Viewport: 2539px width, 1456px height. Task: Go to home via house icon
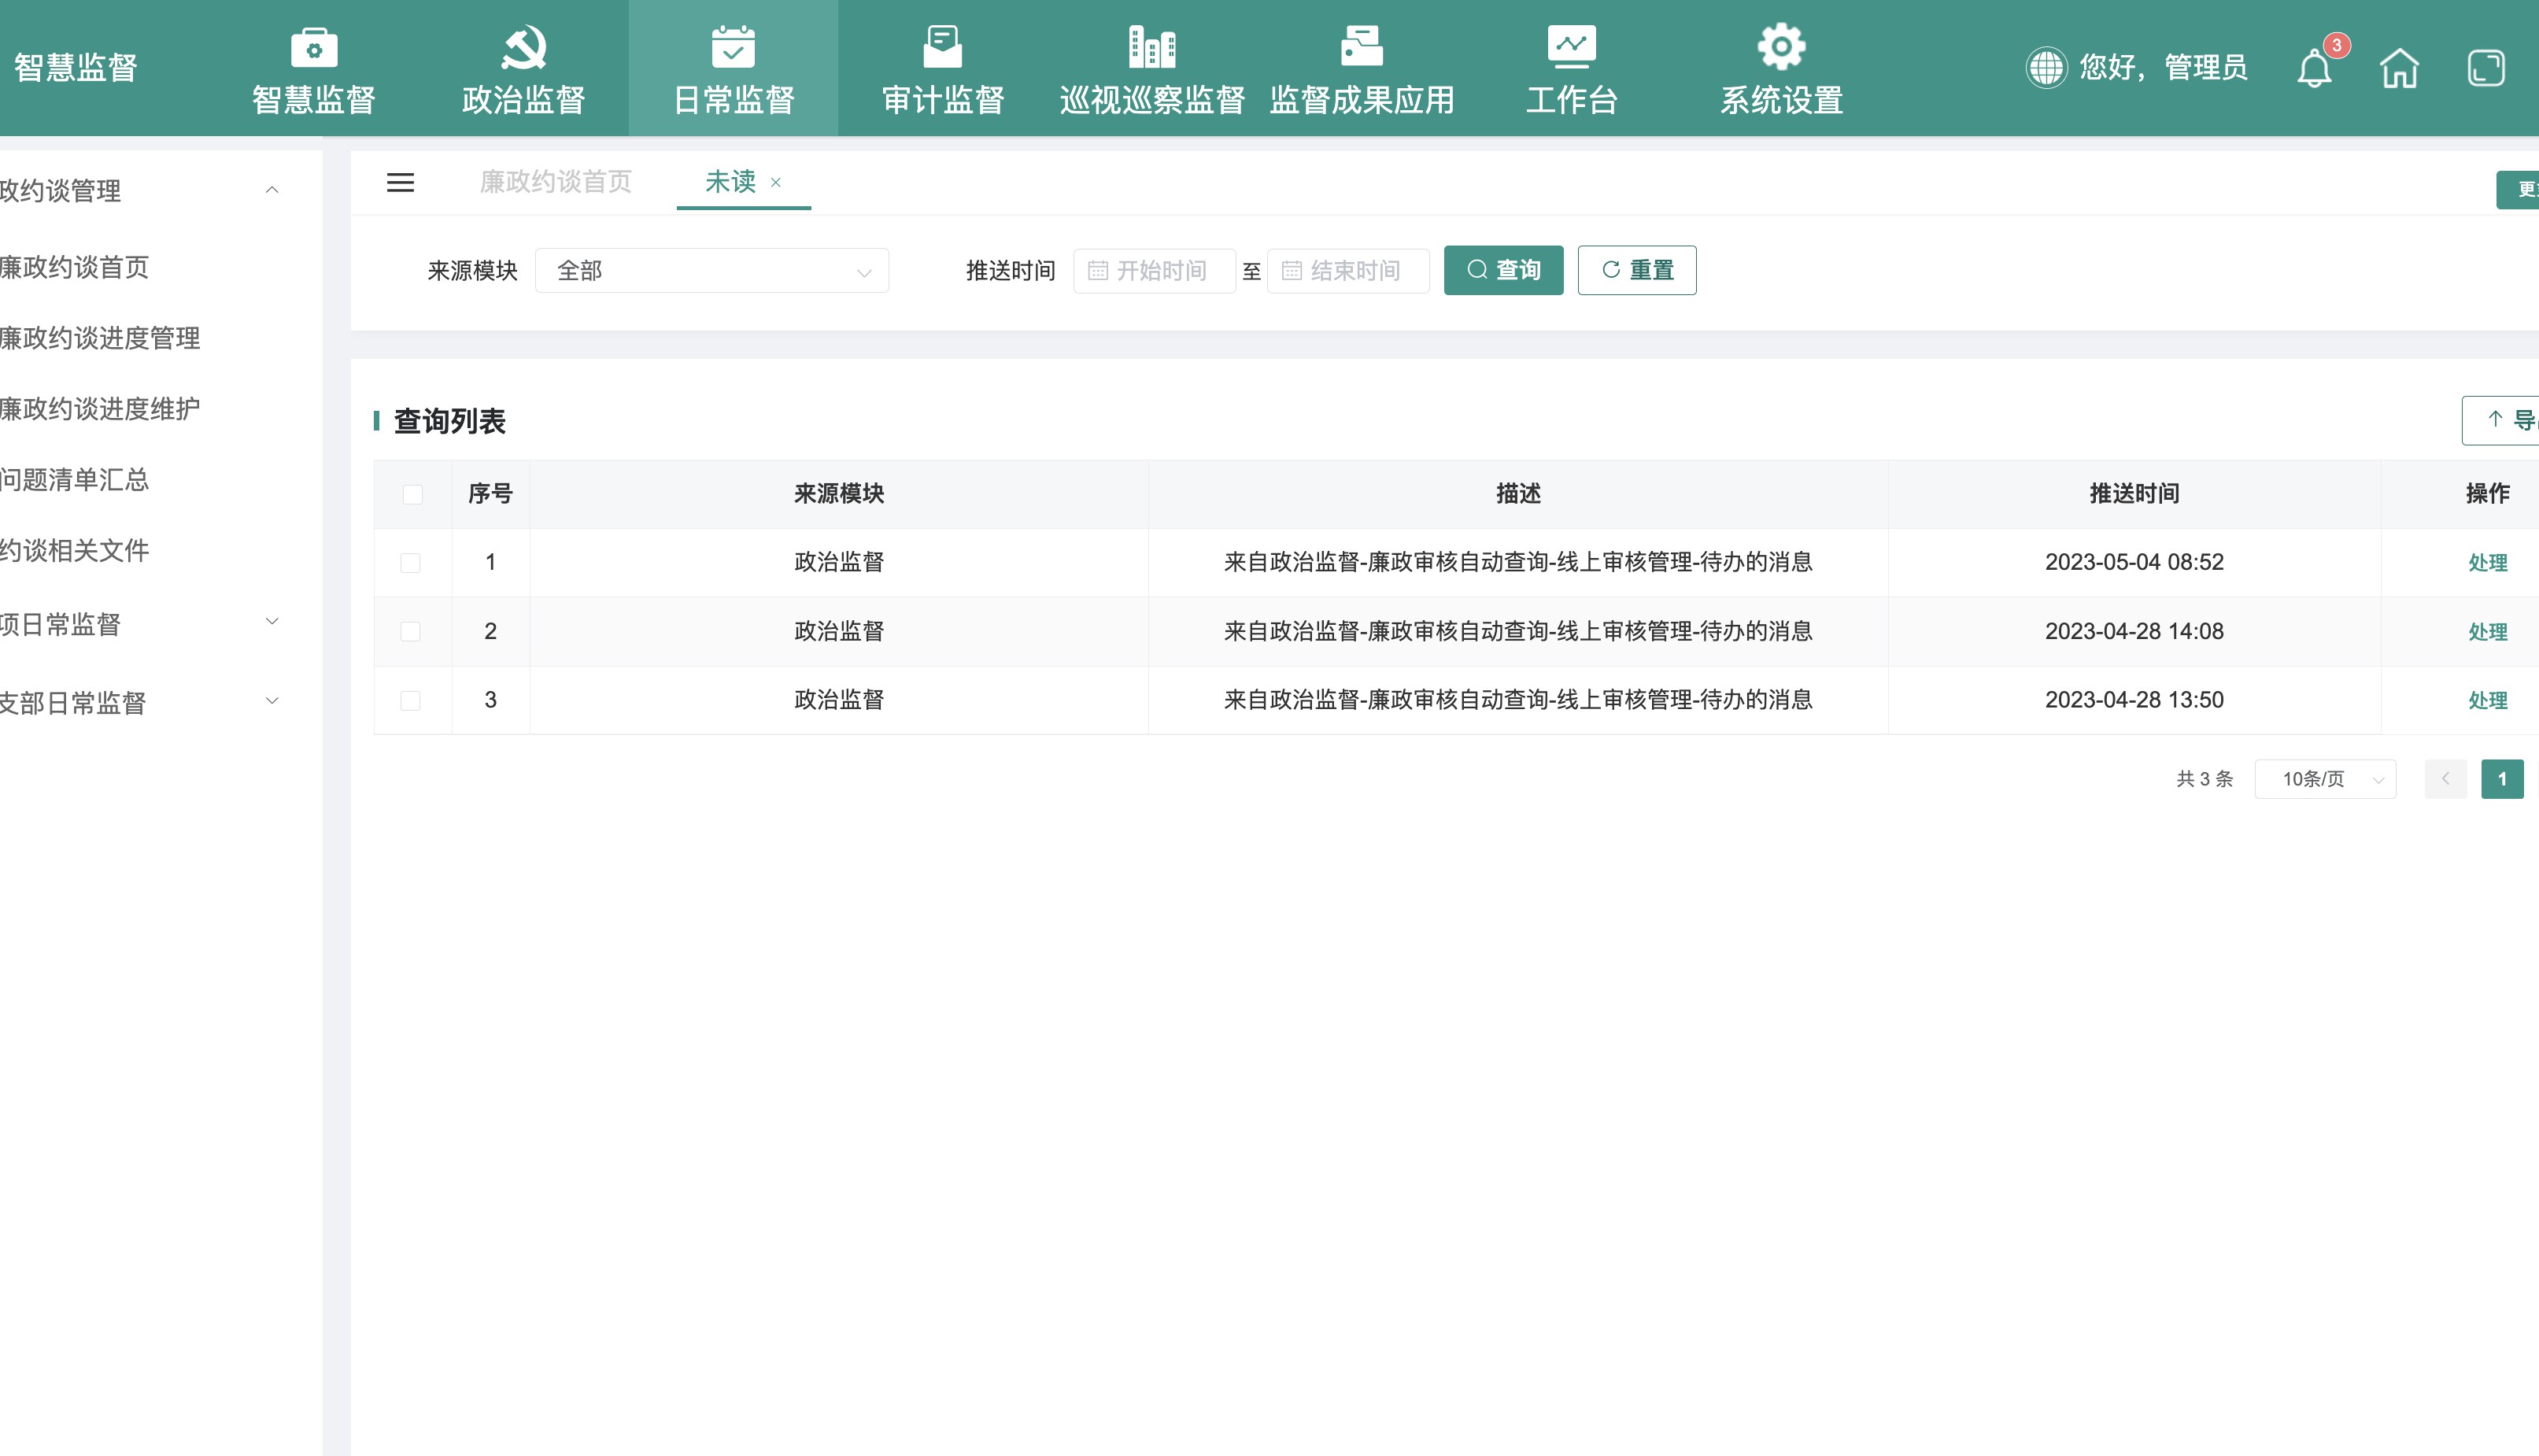click(2399, 68)
